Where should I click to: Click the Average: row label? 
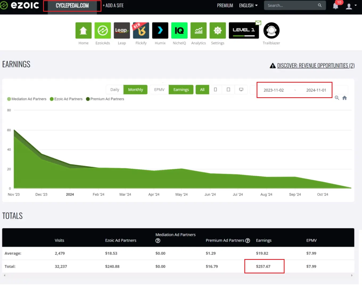[x=13, y=253]
